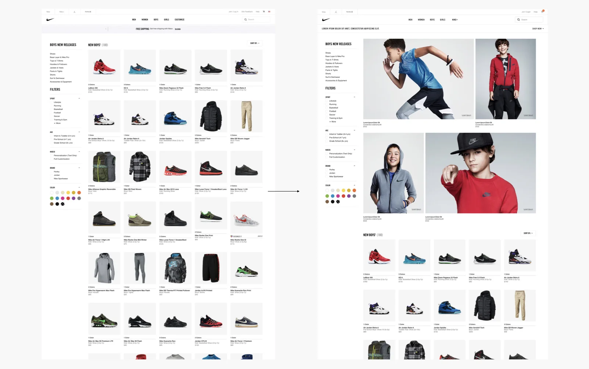Image resolution: width=589 pixels, height=369 pixels.
Task: Click See details link in shipping banner
Action: (x=177, y=29)
